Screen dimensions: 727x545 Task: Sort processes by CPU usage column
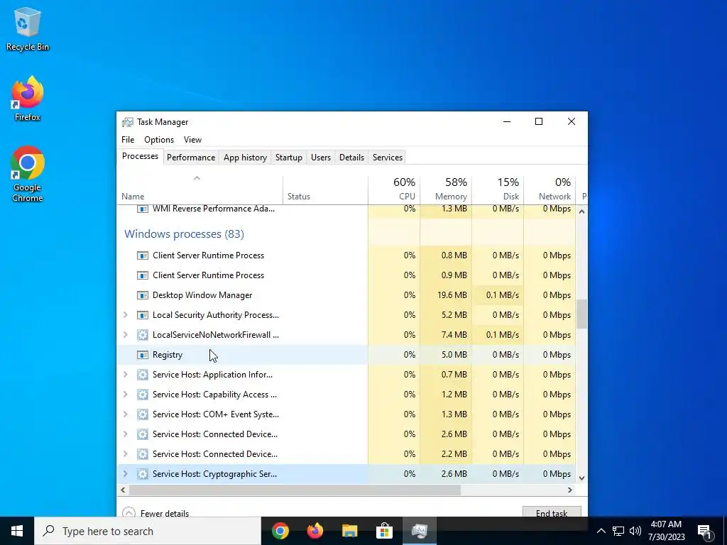pyautogui.click(x=394, y=189)
